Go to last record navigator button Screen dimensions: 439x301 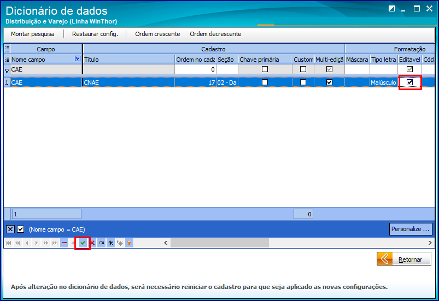coord(55,243)
